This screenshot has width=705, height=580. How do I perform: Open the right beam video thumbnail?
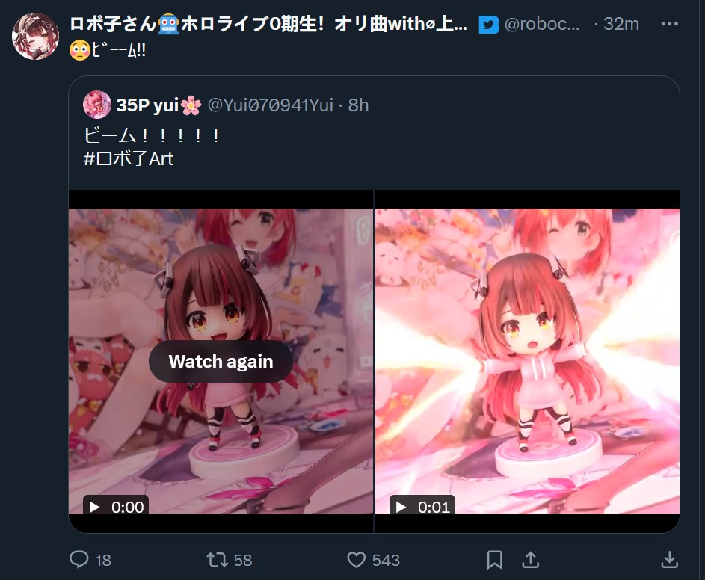[x=527, y=361]
